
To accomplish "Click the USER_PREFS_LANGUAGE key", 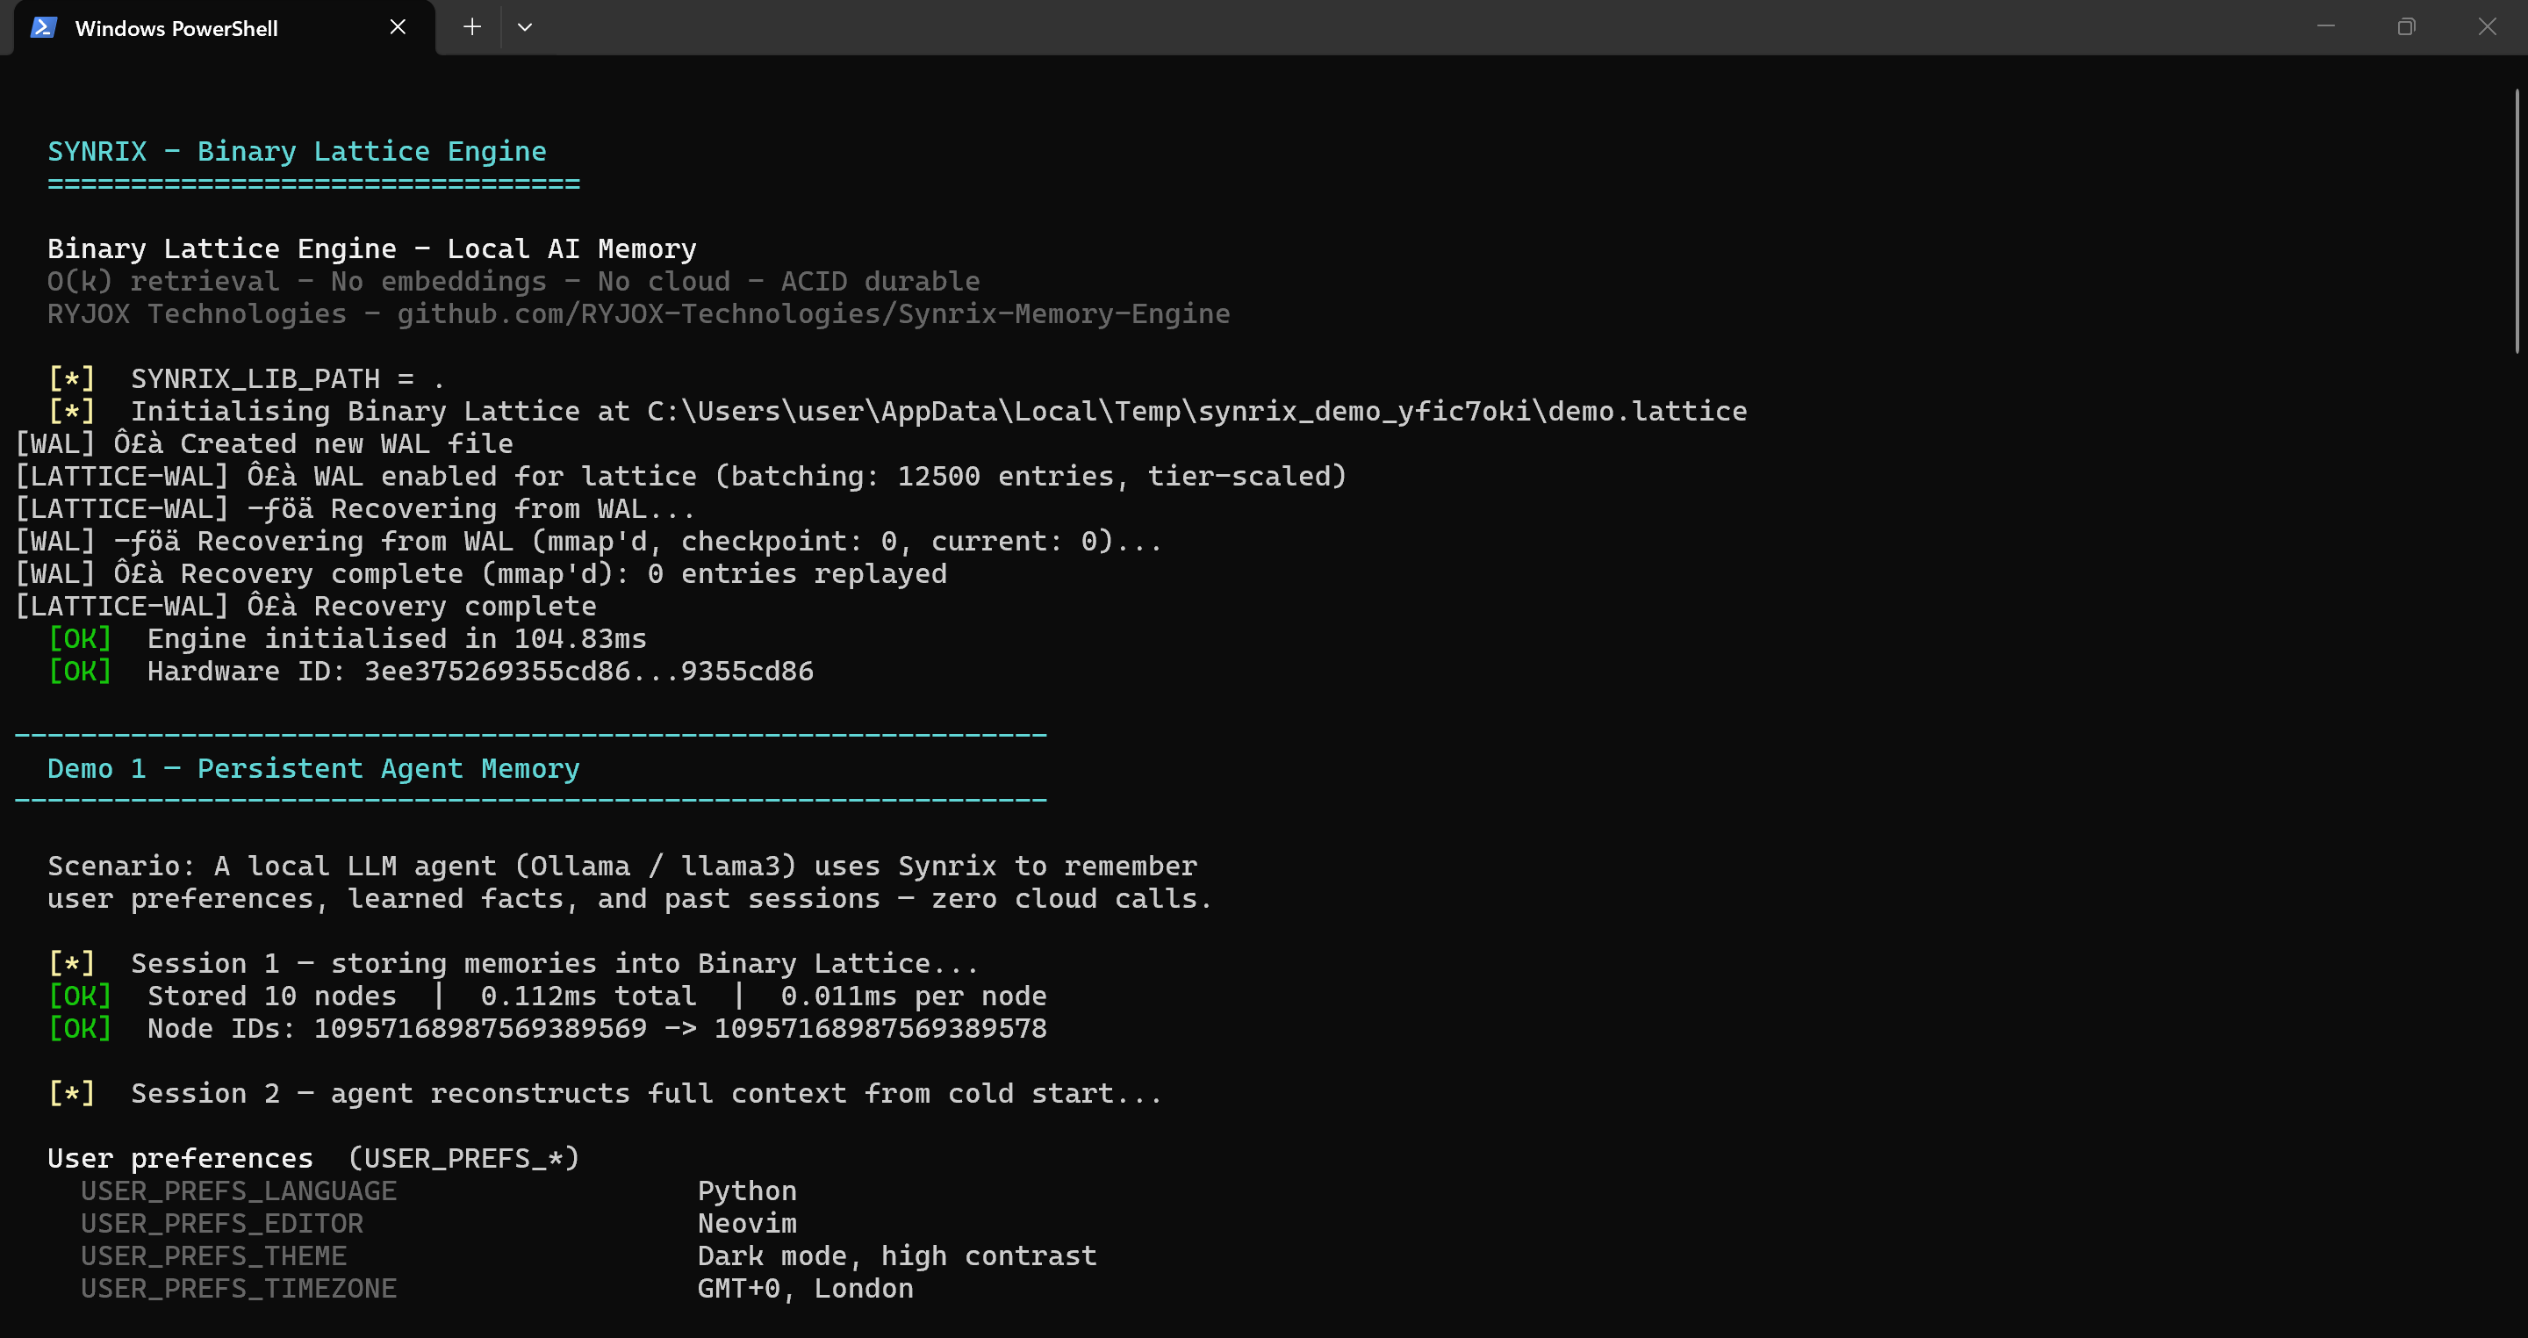I will click(x=239, y=1191).
